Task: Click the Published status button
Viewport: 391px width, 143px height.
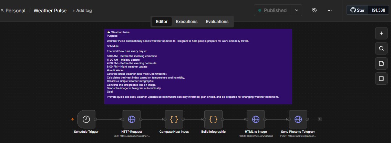Action: (272, 10)
